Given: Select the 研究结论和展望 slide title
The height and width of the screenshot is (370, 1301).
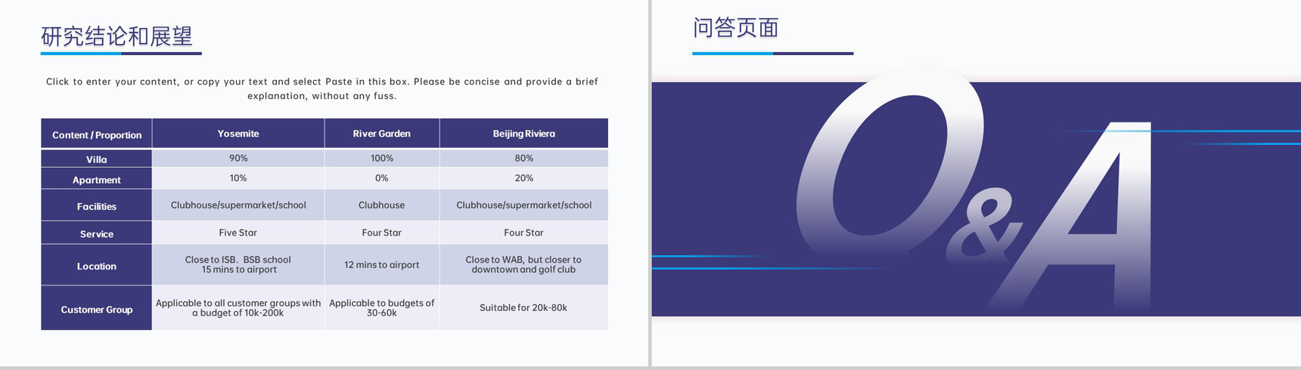Looking at the screenshot, I should pos(117,36).
